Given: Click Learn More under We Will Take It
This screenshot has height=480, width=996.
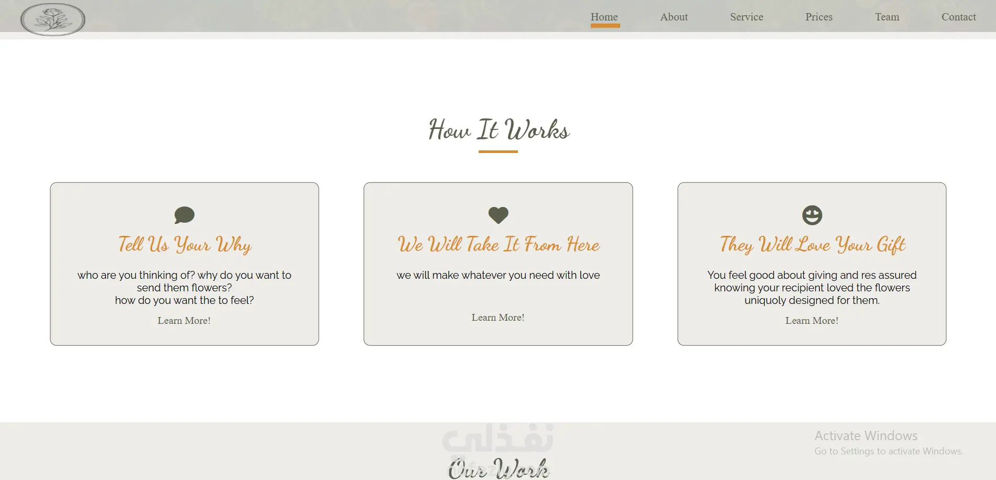Looking at the screenshot, I should tap(498, 318).
